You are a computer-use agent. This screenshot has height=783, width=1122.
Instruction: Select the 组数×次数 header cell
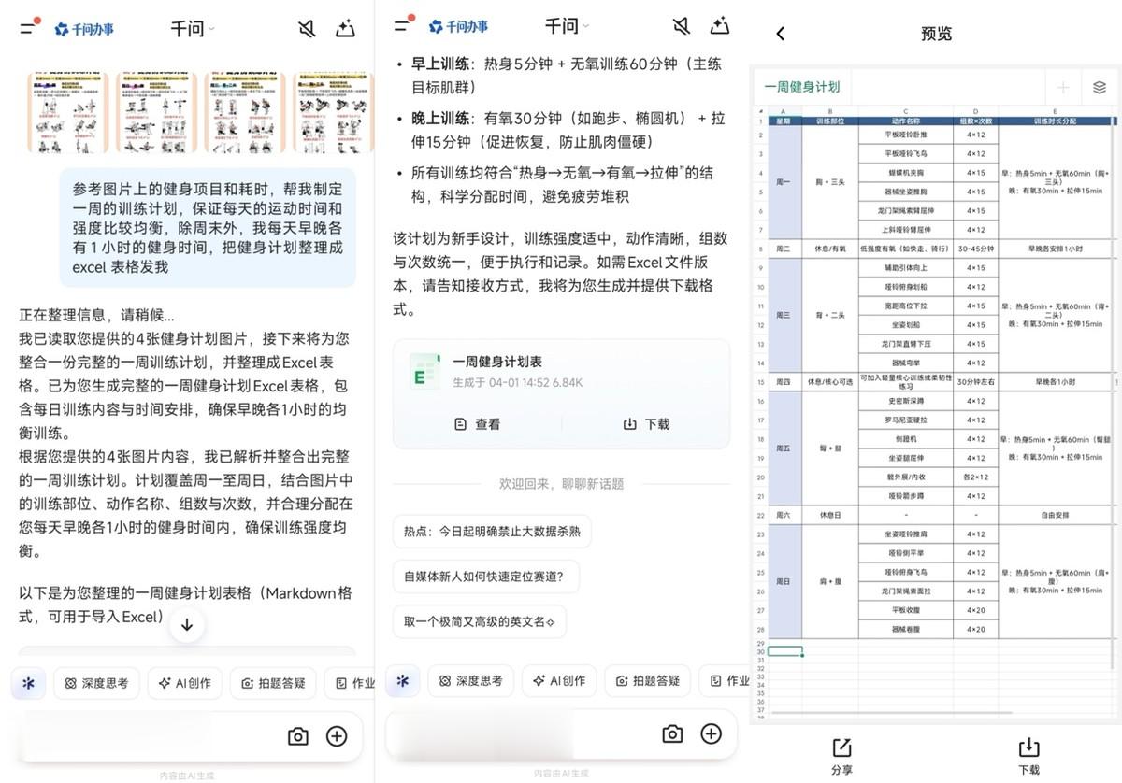975,121
